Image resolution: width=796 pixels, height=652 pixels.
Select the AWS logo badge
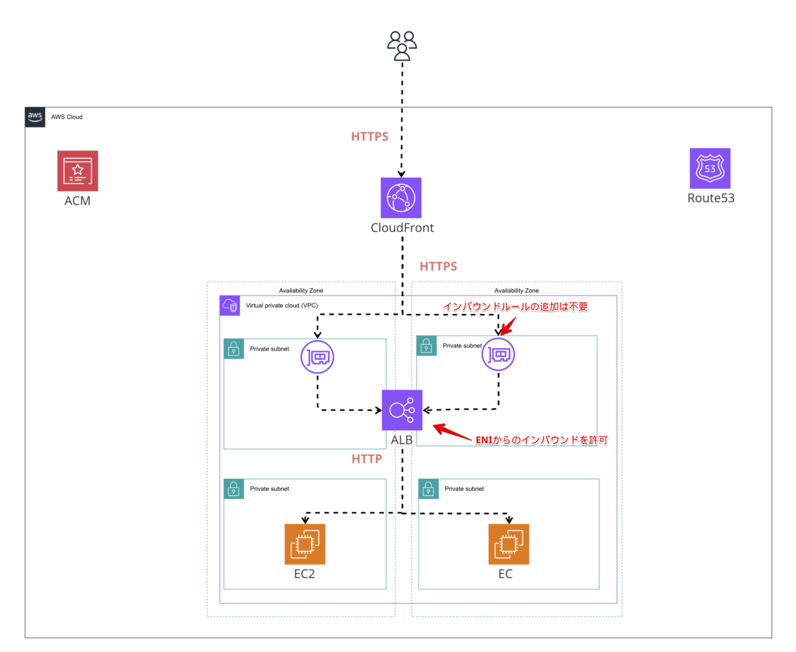tap(35, 117)
